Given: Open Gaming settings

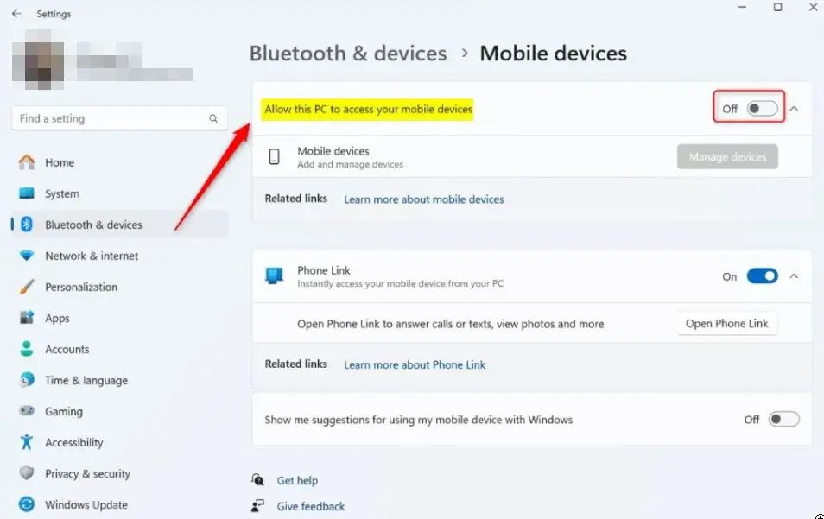Looking at the screenshot, I should 27,411.
